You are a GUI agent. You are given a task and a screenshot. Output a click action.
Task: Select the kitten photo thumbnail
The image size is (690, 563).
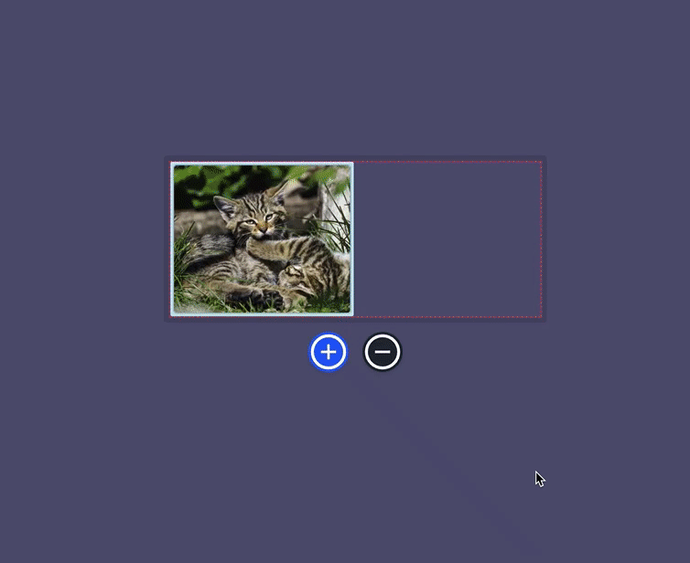coord(262,239)
